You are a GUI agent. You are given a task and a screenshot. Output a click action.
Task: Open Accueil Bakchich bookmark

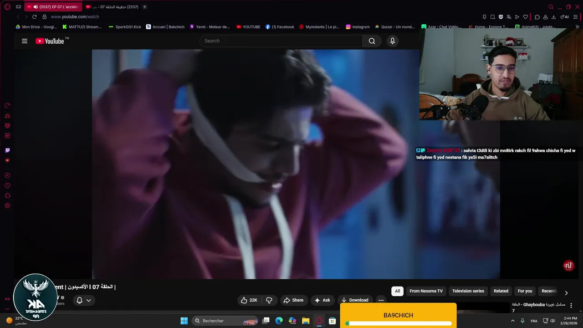click(x=165, y=27)
